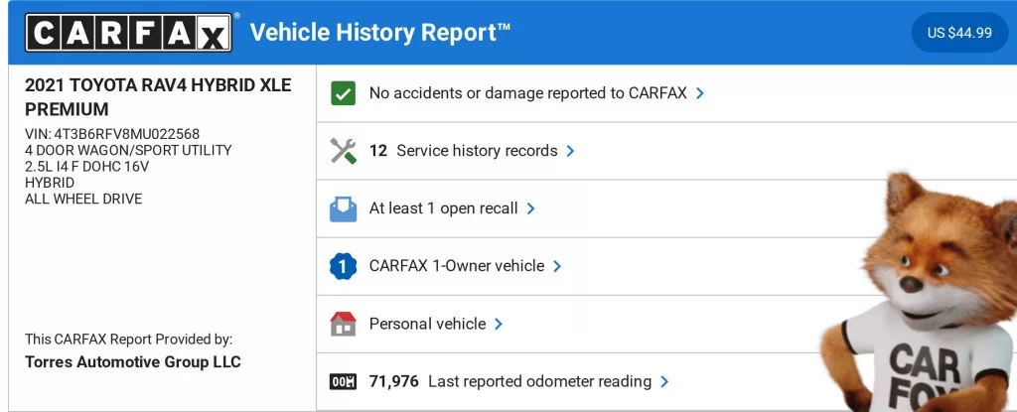Click the Vehicle History Report title
This screenshot has height=412, width=1017.
coord(380,33)
